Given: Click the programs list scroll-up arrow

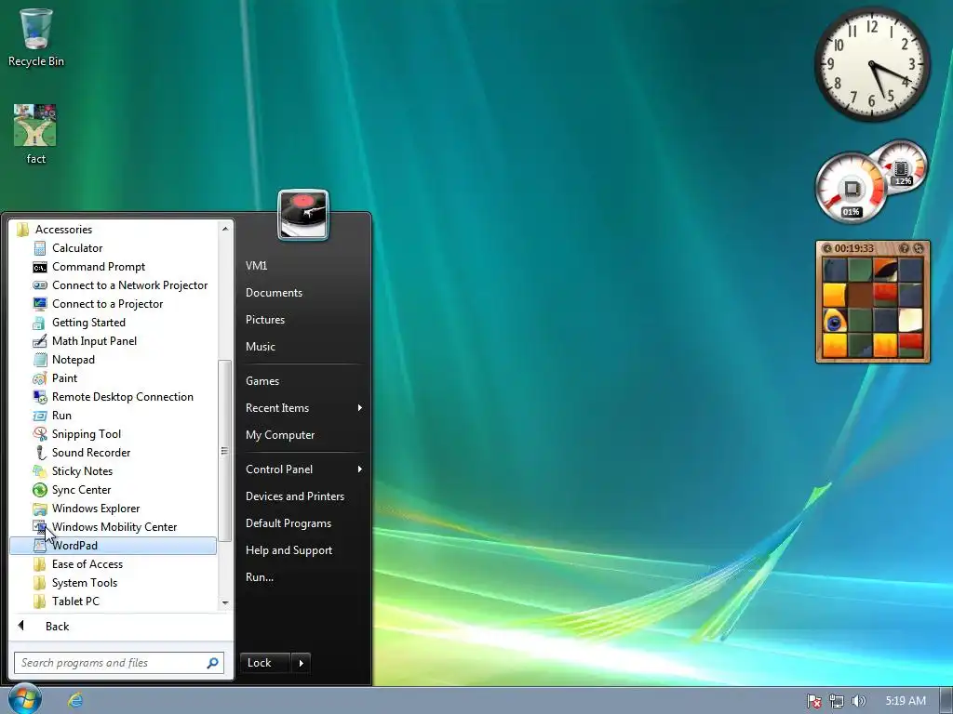Looking at the screenshot, I should (x=225, y=229).
